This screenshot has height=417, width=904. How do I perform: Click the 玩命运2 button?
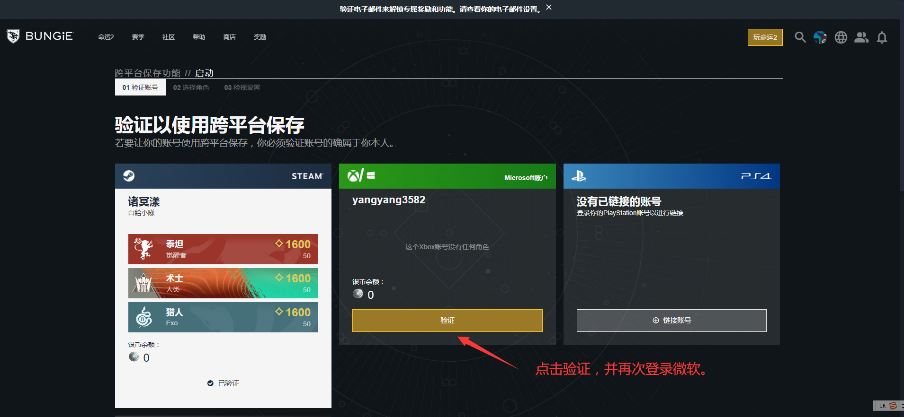tap(765, 37)
